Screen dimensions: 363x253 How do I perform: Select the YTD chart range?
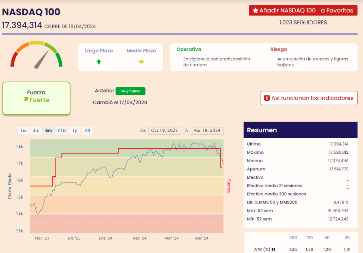(62, 130)
